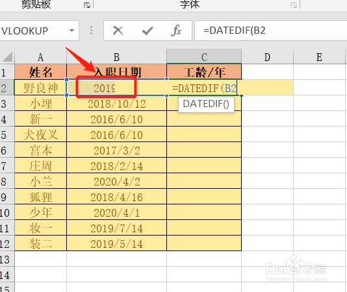Select row 7 header
The height and width of the screenshot is (292, 347).
(7, 165)
